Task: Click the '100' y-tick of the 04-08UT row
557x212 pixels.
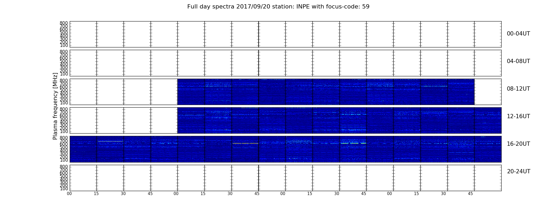Action: coord(64,74)
